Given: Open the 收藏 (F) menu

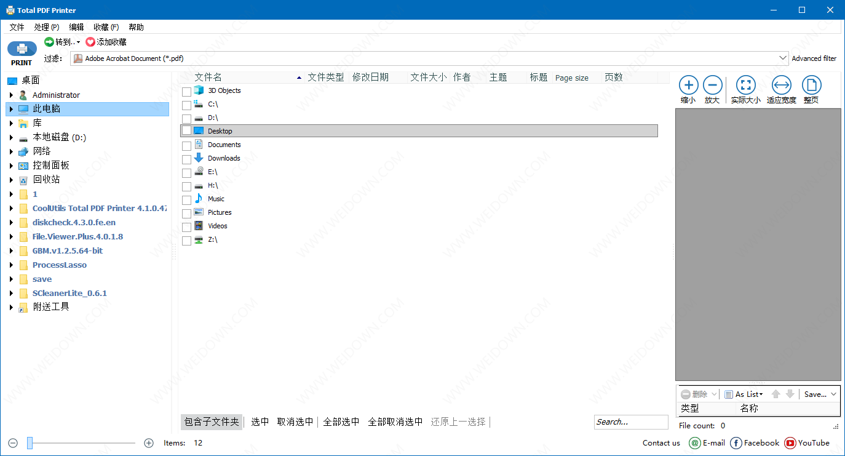Looking at the screenshot, I should pos(106,27).
